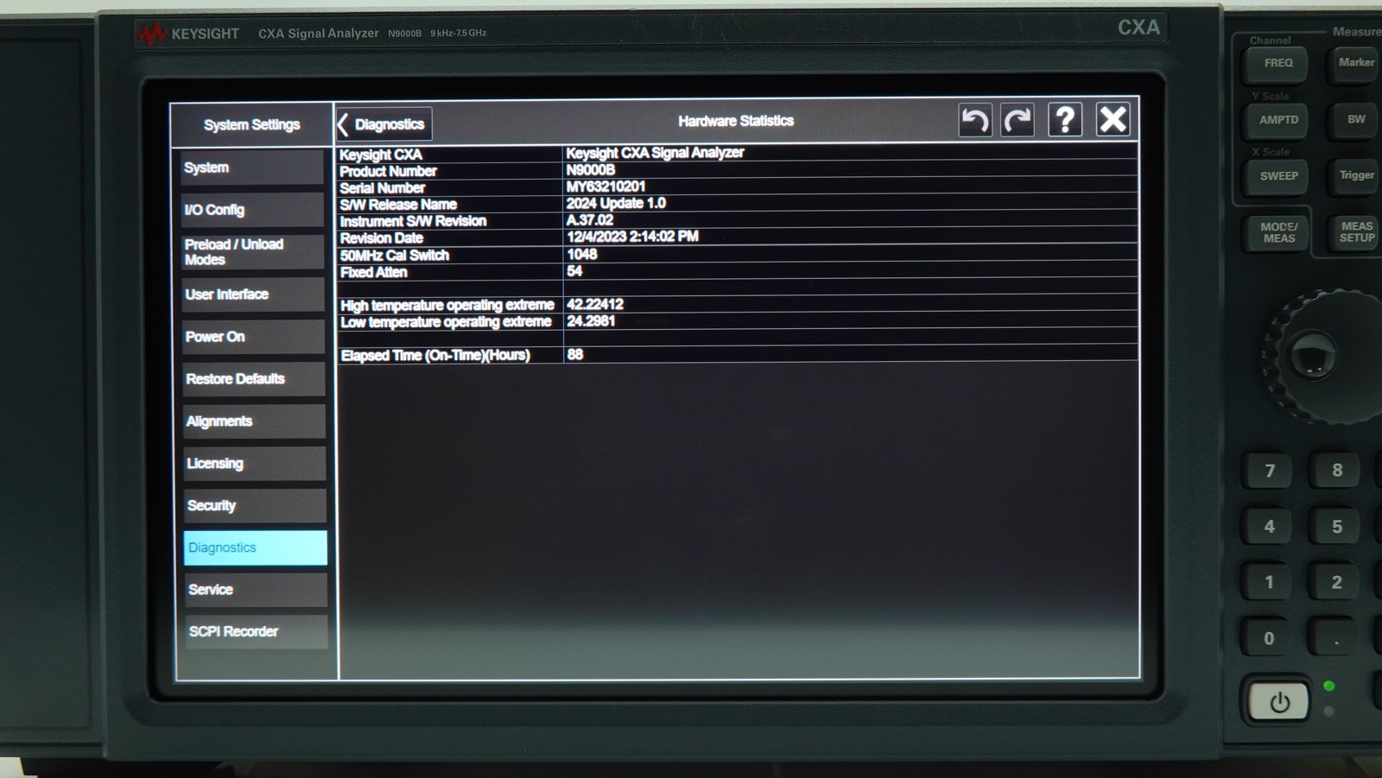Screen dimensions: 1382x778
Task: Push the AMPTD hardware key
Action: [1277, 121]
